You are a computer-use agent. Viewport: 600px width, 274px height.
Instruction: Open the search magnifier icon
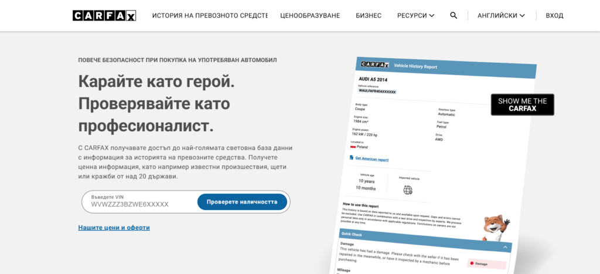[x=454, y=16]
